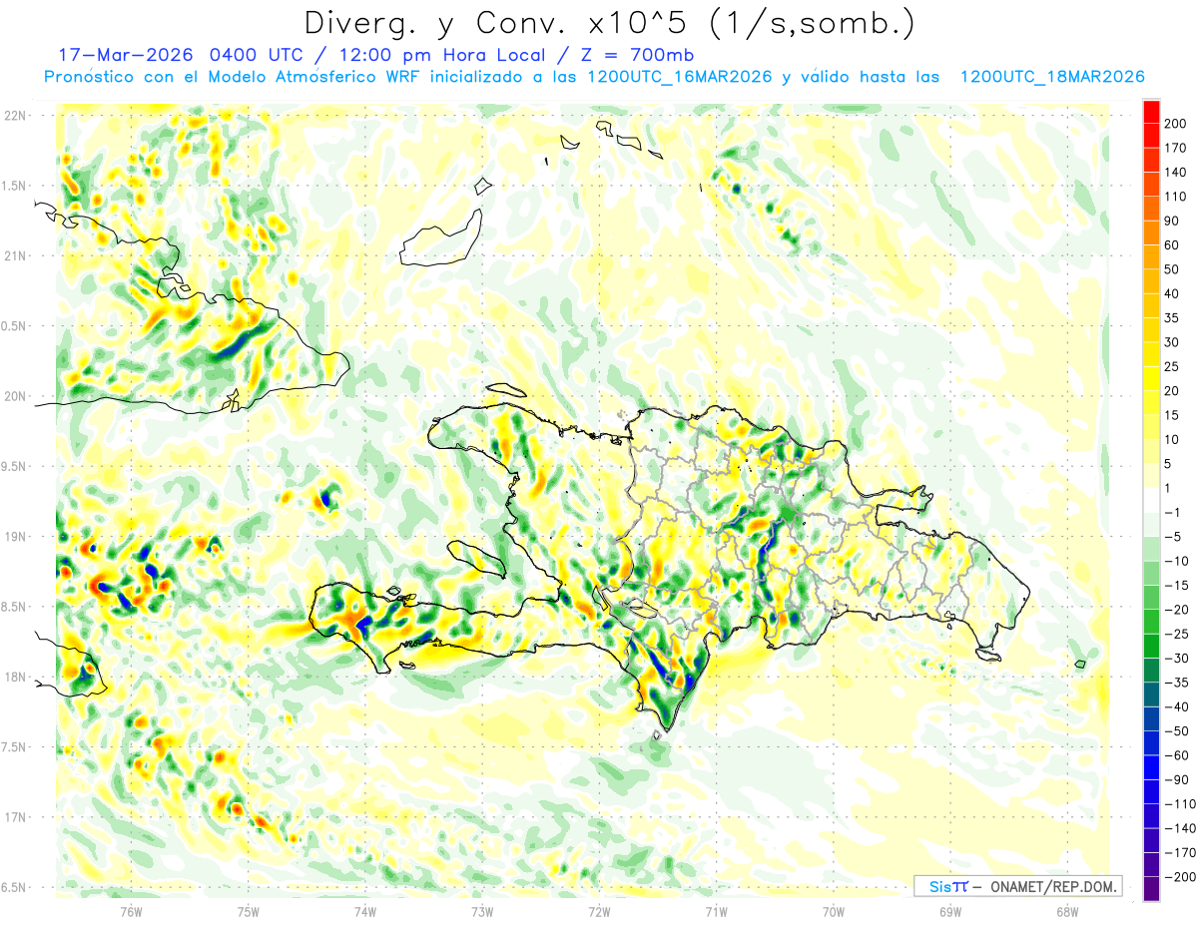
Task: Pick the white colorbar segment between 1 and -1
Action: coord(1151,500)
